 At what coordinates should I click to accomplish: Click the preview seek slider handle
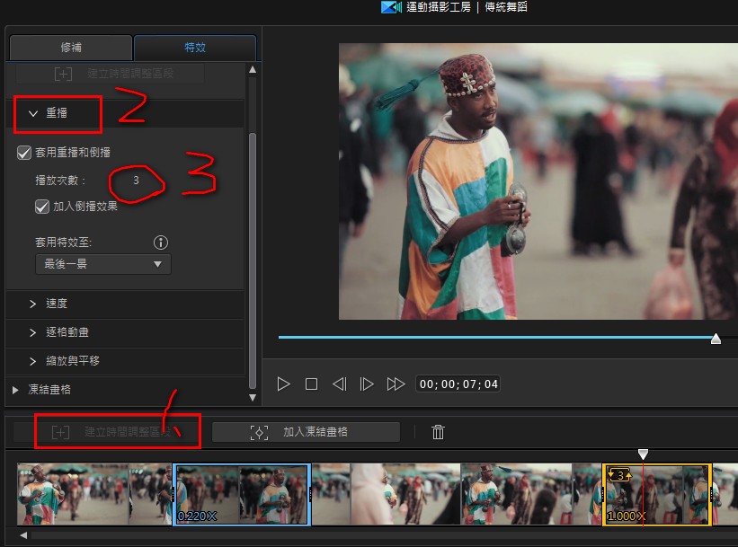[716, 339]
